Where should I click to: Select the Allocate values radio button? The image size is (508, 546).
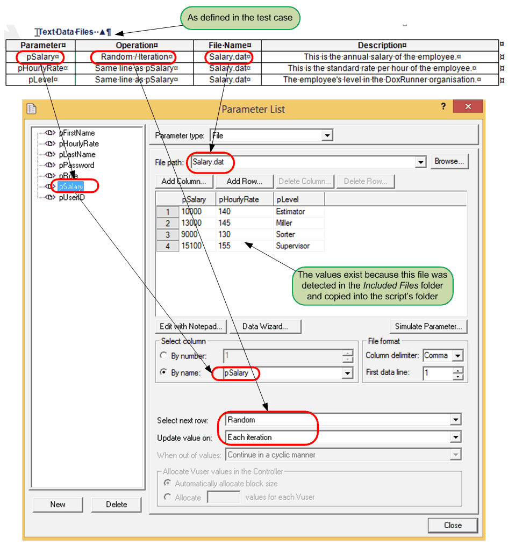point(168,497)
